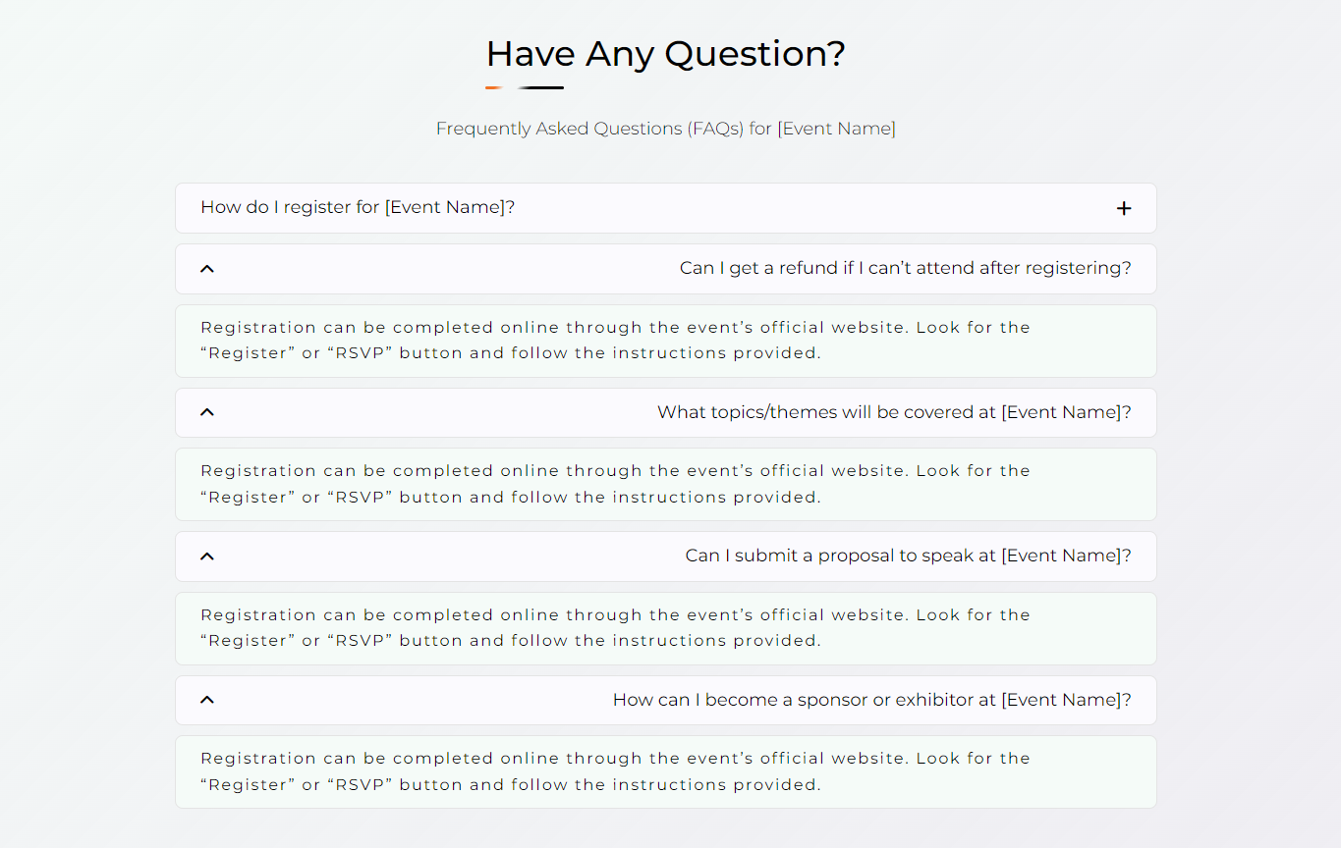Collapse the refund question using its chevron
The image size is (1341, 848).
(206, 269)
